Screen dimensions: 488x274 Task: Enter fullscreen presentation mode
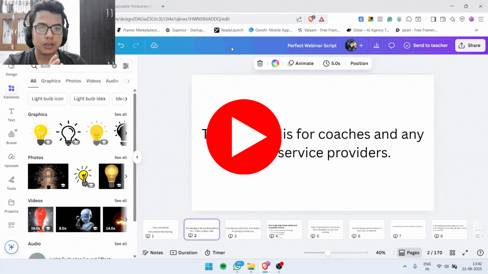465,253
